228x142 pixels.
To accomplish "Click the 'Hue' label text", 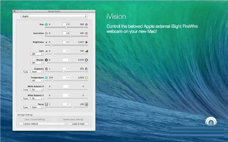I will click(x=41, y=24).
